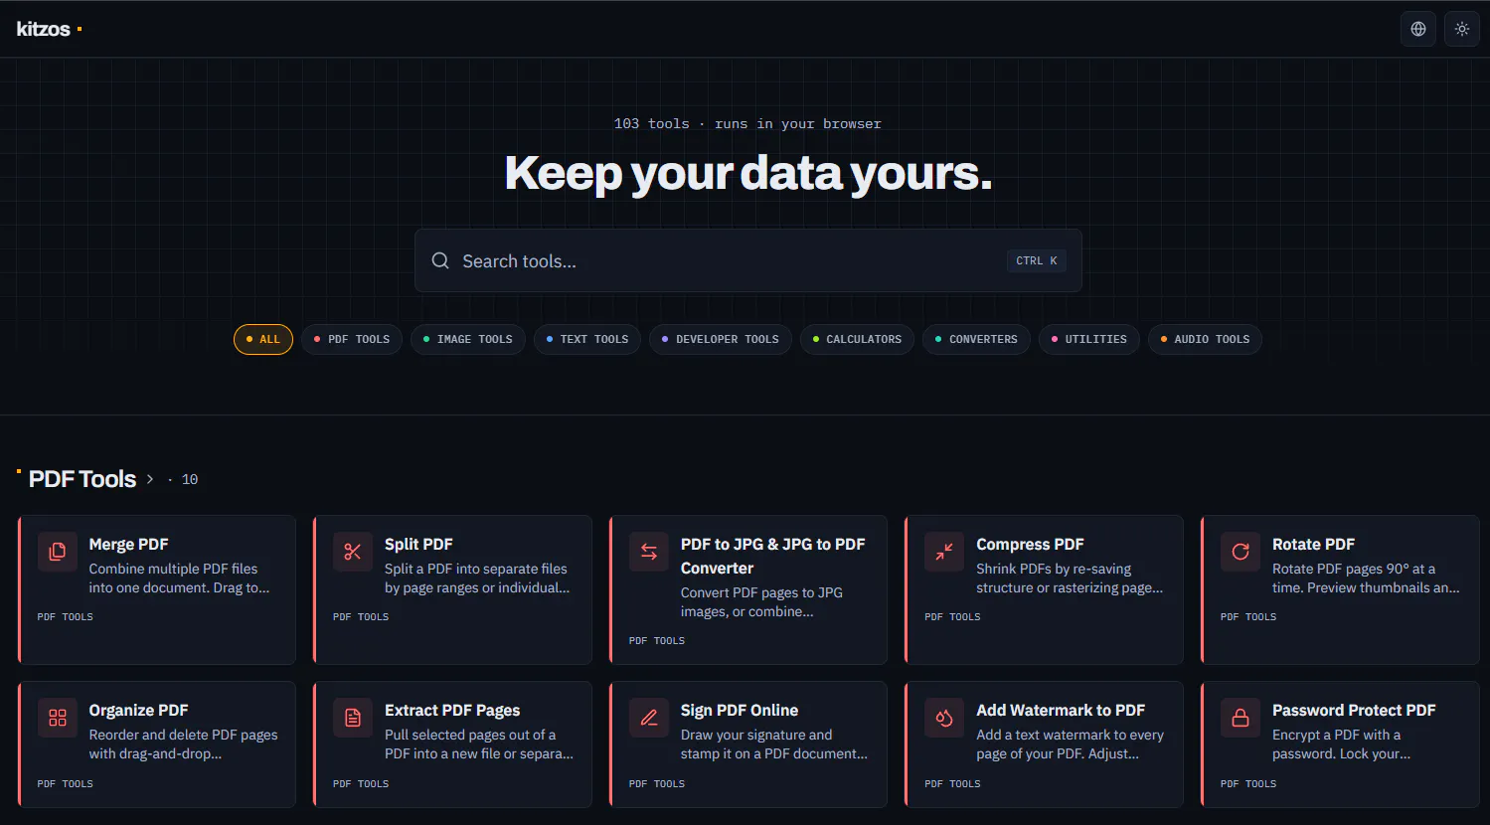
Task: Click the Rotate PDF icon
Action: [1241, 552]
